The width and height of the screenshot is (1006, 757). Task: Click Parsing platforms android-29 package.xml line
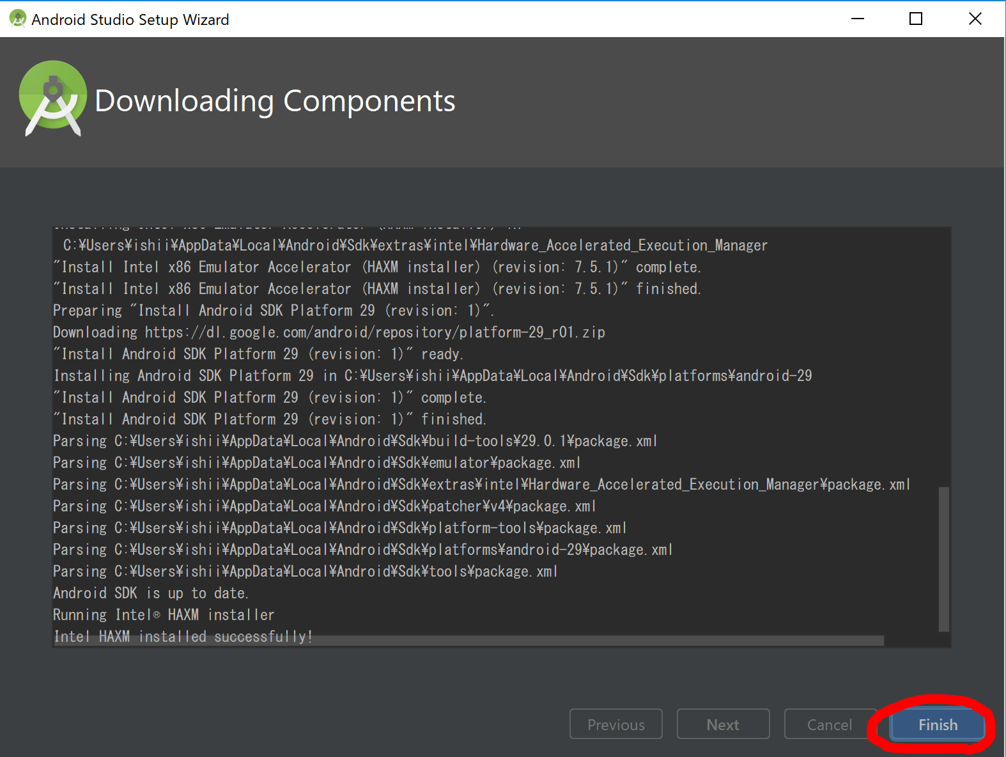click(363, 550)
